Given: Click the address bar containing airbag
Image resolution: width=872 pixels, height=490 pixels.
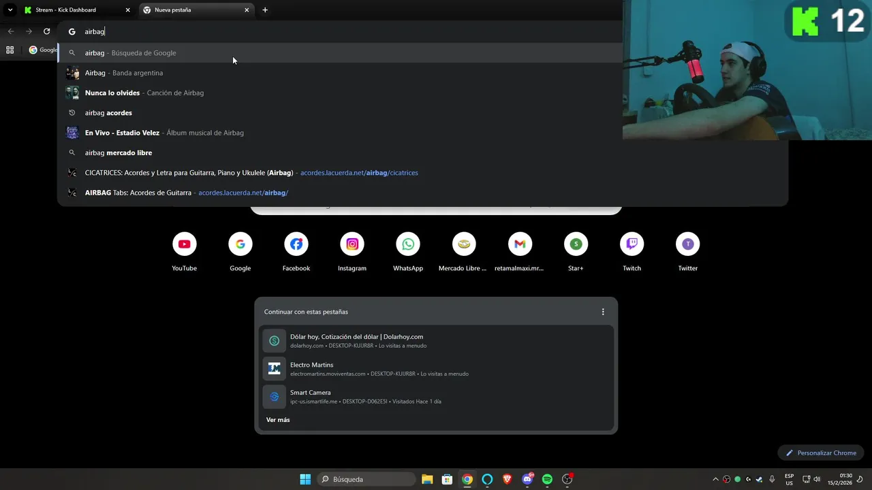Looking at the screenshot, I should (341, 31).
